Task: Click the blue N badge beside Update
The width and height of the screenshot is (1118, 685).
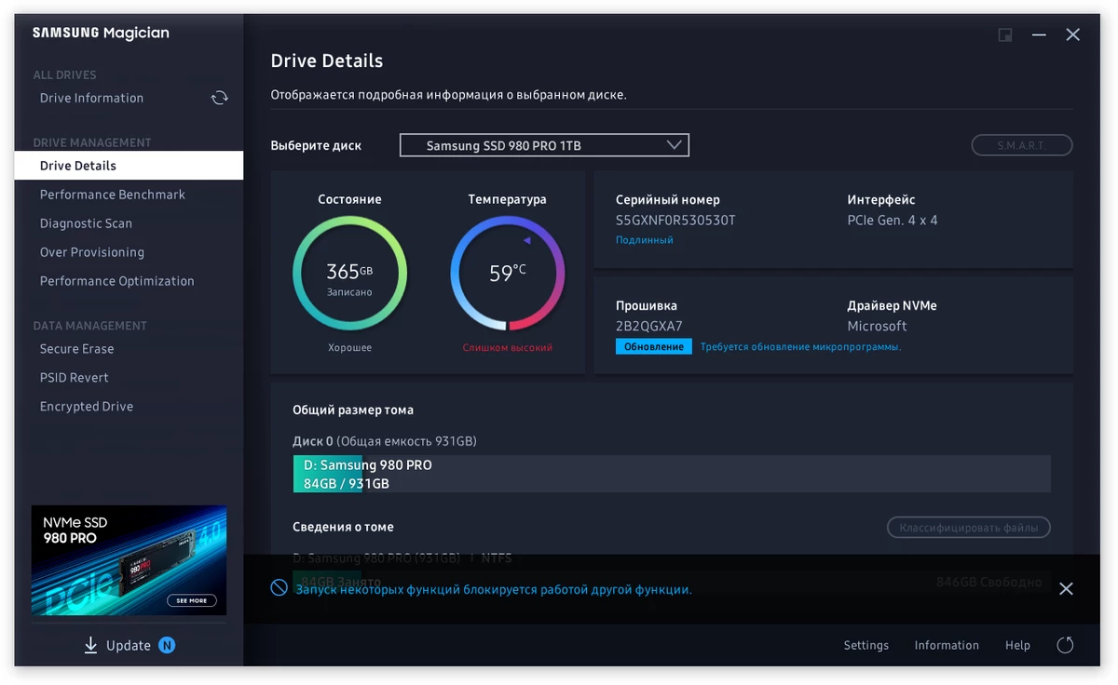Action: pyautogui.click(x=167, y=645)
